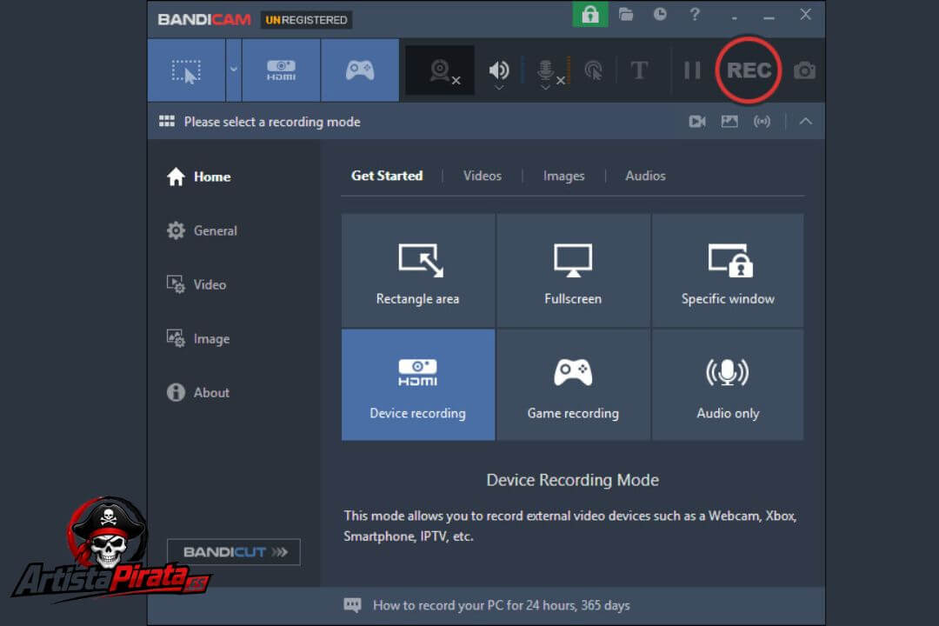Open the scheduled recording clock icon
This screenshot has width=939, height=626.
click(660, 15)
